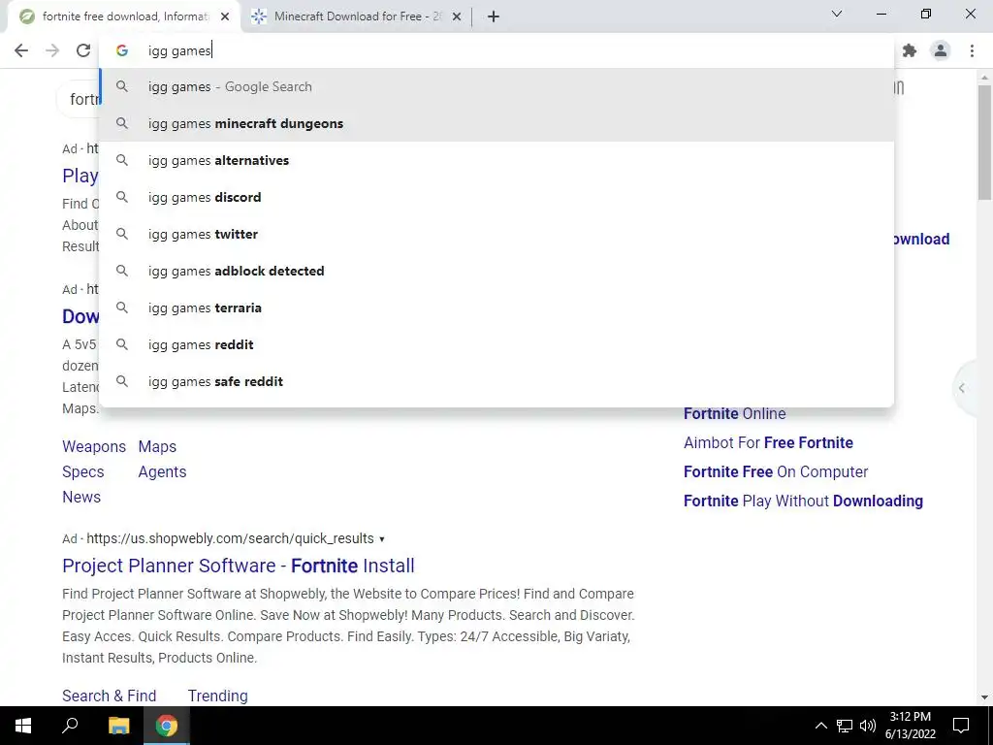The width and height of the screenshot is (993, 745).
Task: Open 'Search & Find' link
Action: click(109, 696)
